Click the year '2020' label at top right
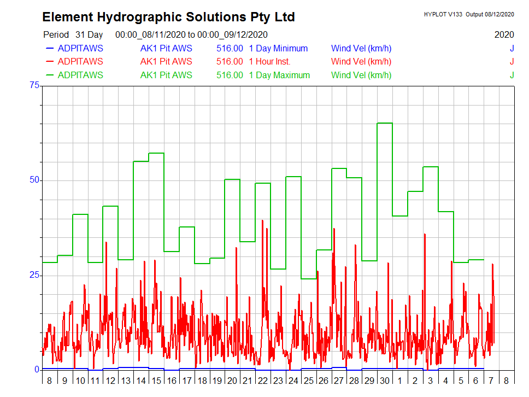 [x=504, y=34]
